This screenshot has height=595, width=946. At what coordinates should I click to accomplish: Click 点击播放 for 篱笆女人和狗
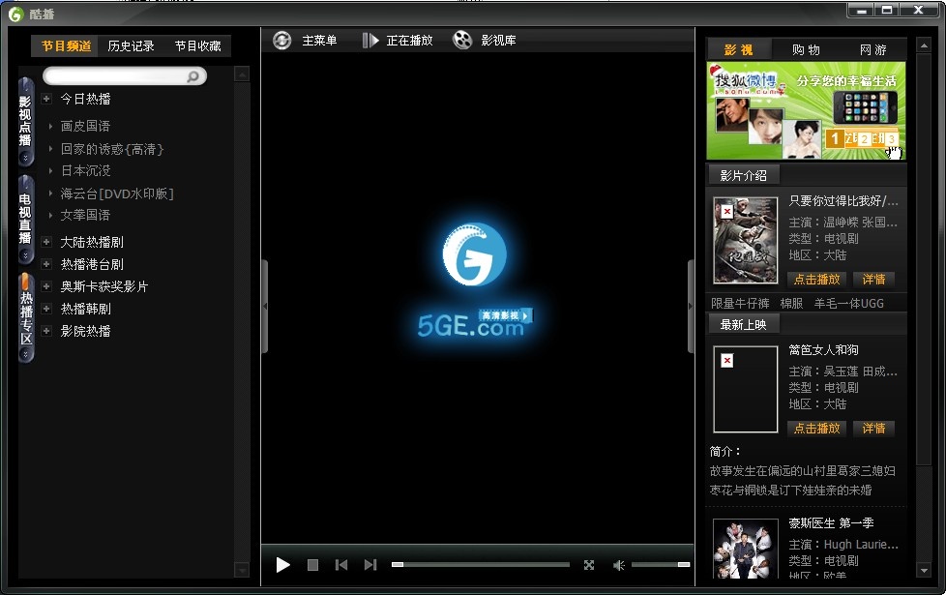(817, 428)
